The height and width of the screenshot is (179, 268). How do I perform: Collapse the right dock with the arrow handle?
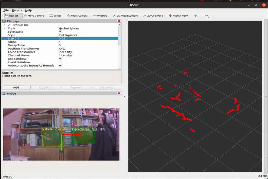pyautogui.click(x=266, y=96)
